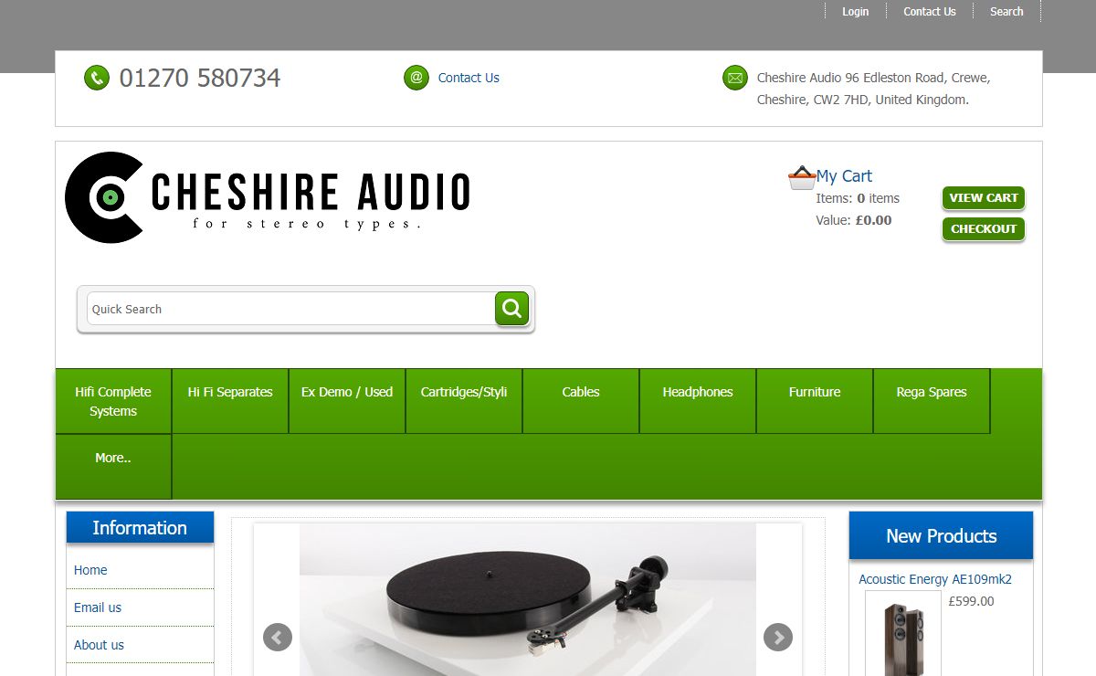The width and height of the screenshot is (1096, 676).
Task: Open Cartridges/Styli category
Action: pos(464,401)
